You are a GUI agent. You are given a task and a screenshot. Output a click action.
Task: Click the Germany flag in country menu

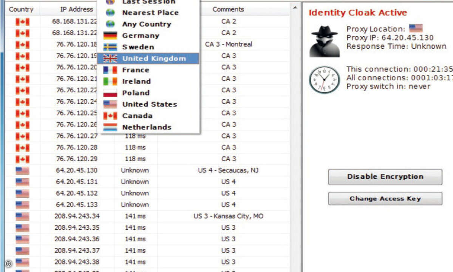tap(110, 36)
